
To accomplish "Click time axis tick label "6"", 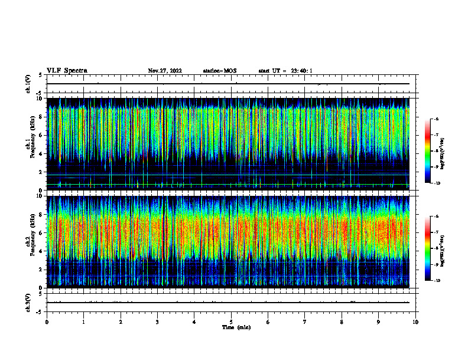I will [268, 322].
